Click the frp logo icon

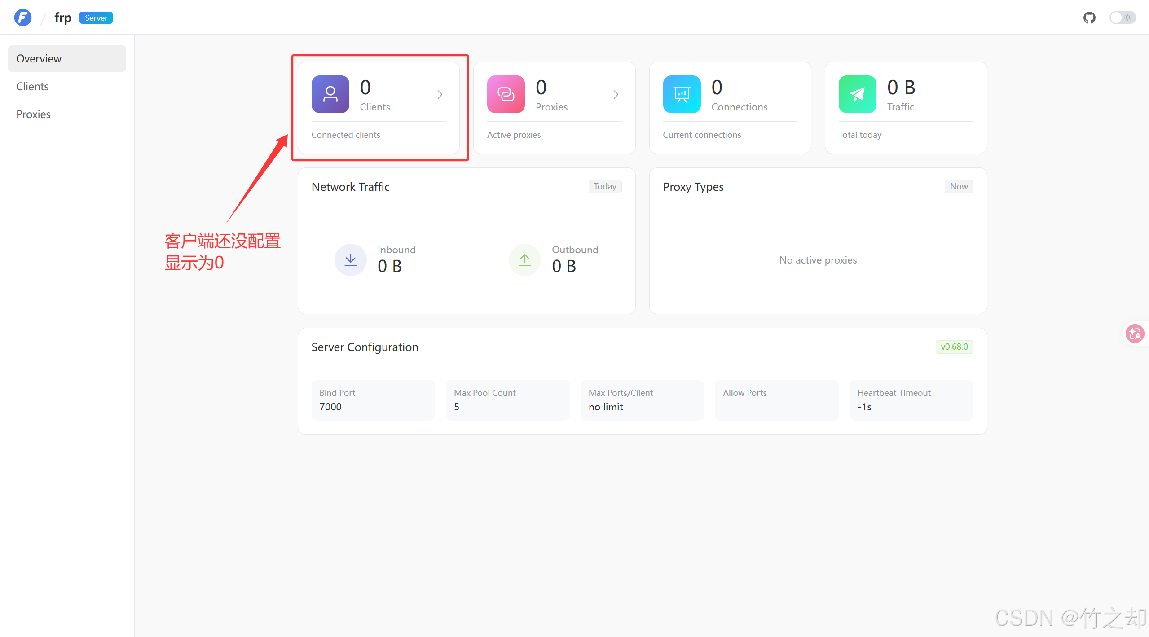(23, 18)
